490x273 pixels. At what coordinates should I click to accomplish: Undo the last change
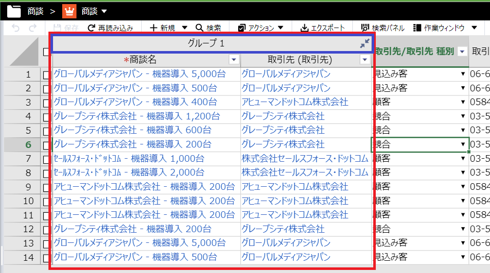point(16,28)
